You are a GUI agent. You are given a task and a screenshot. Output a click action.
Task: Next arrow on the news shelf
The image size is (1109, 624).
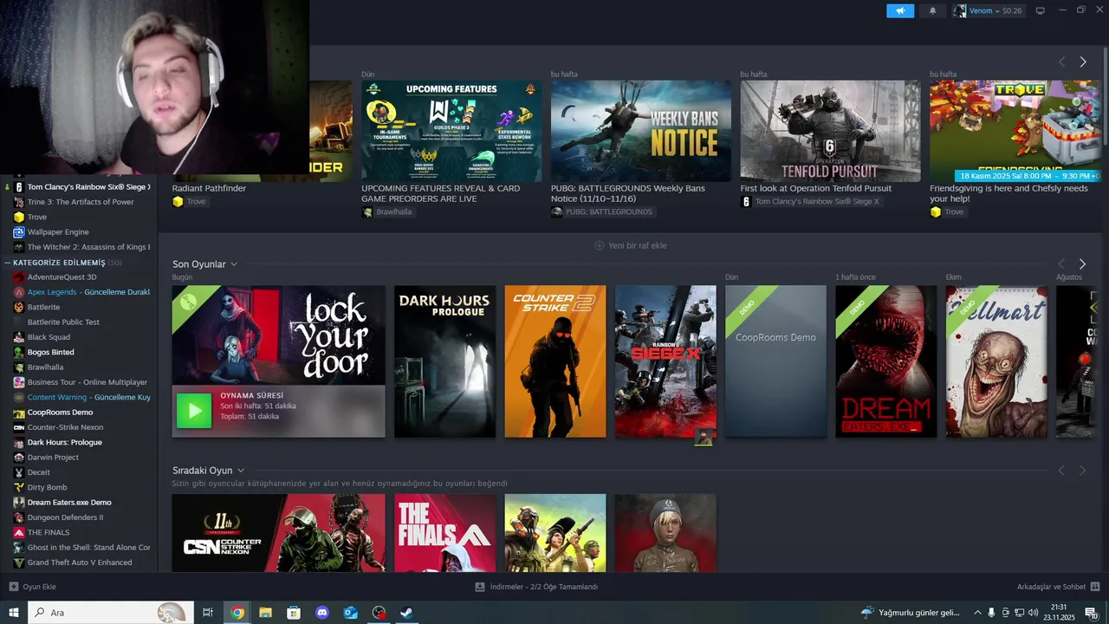click(x=1083, y=62)
